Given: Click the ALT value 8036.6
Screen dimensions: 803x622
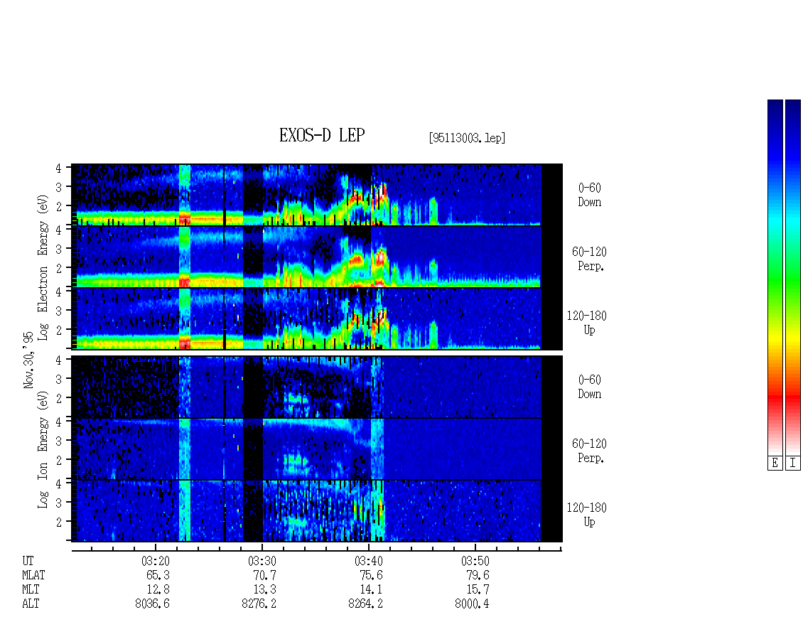Looking at the screenshot, I should tap(153, 604).
